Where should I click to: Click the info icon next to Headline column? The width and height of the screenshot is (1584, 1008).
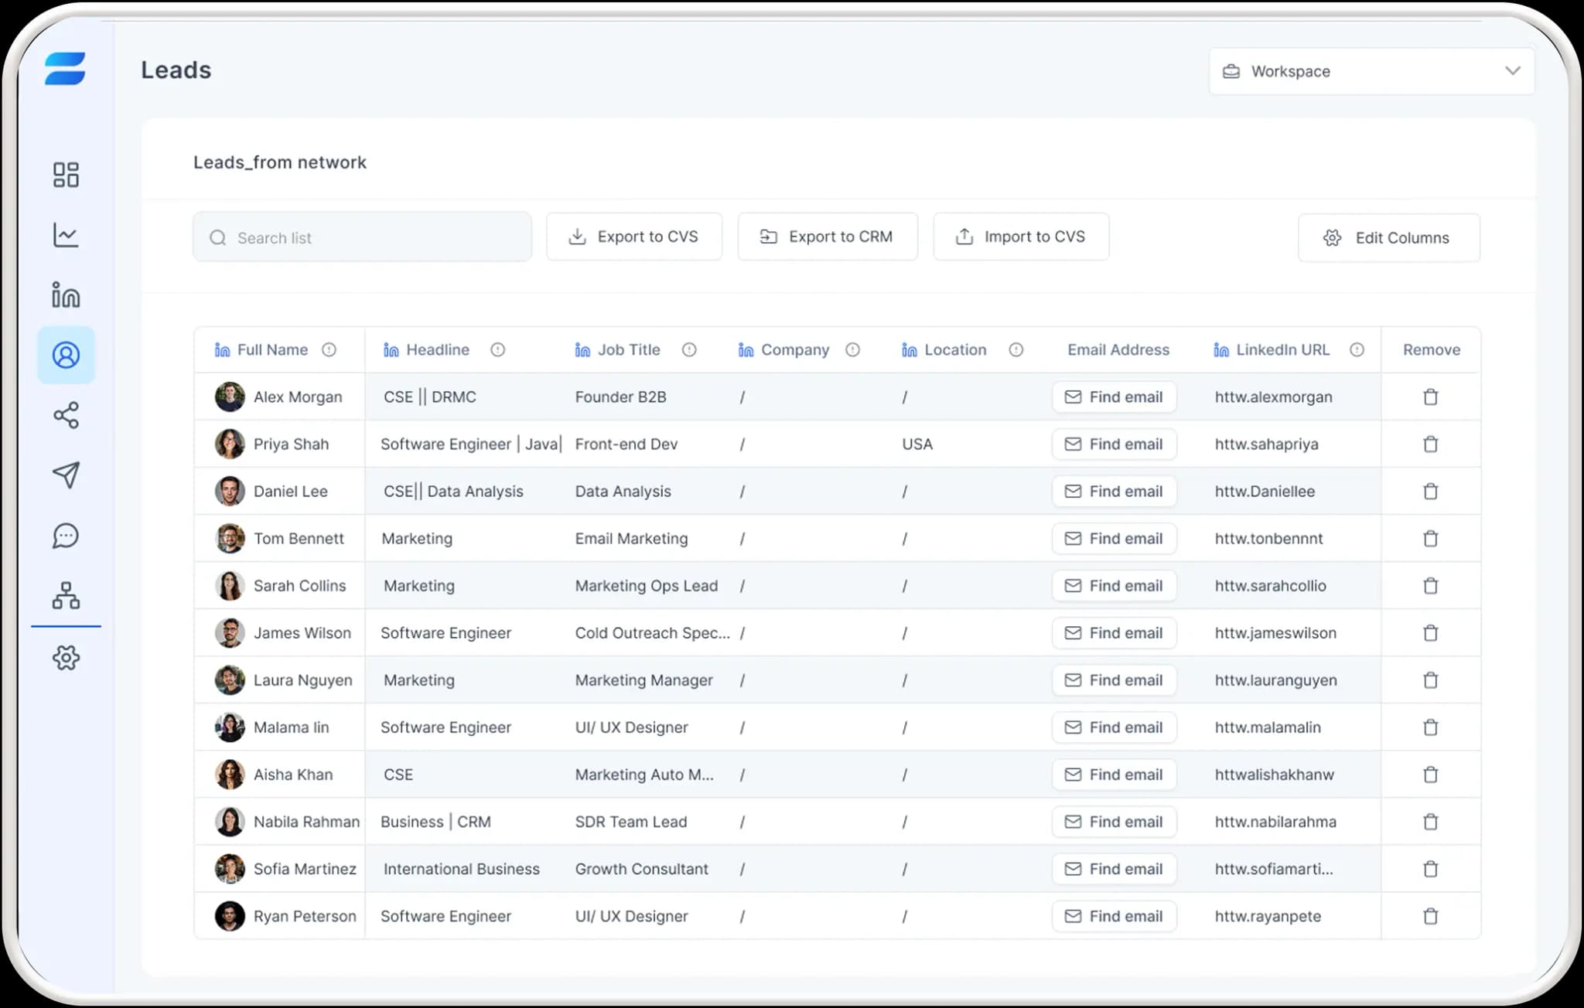tap(497, 349)
